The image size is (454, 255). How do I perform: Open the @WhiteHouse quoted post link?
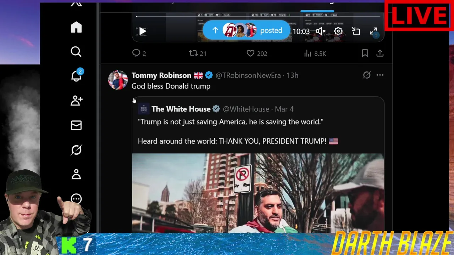click(x=246, y=109)
